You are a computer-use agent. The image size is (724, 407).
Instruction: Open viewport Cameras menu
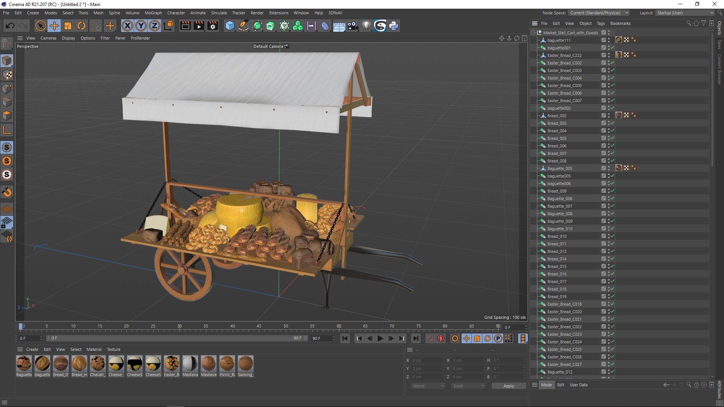(48, 38)
